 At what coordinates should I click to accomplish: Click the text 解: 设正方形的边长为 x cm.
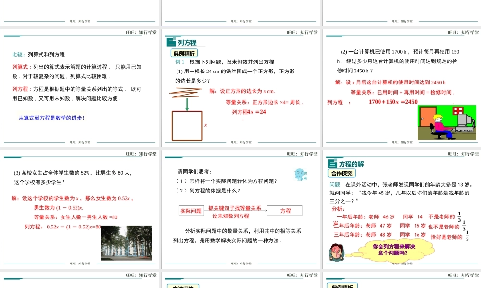pos(242,91)
